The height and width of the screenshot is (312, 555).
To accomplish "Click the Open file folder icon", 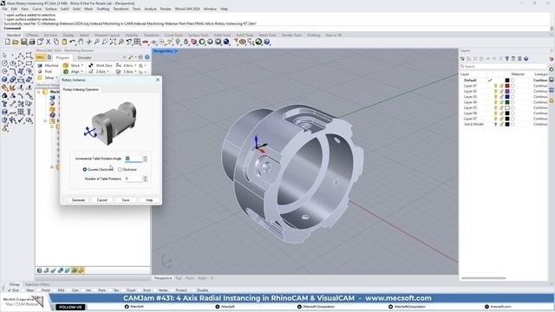I will [16, 42].
